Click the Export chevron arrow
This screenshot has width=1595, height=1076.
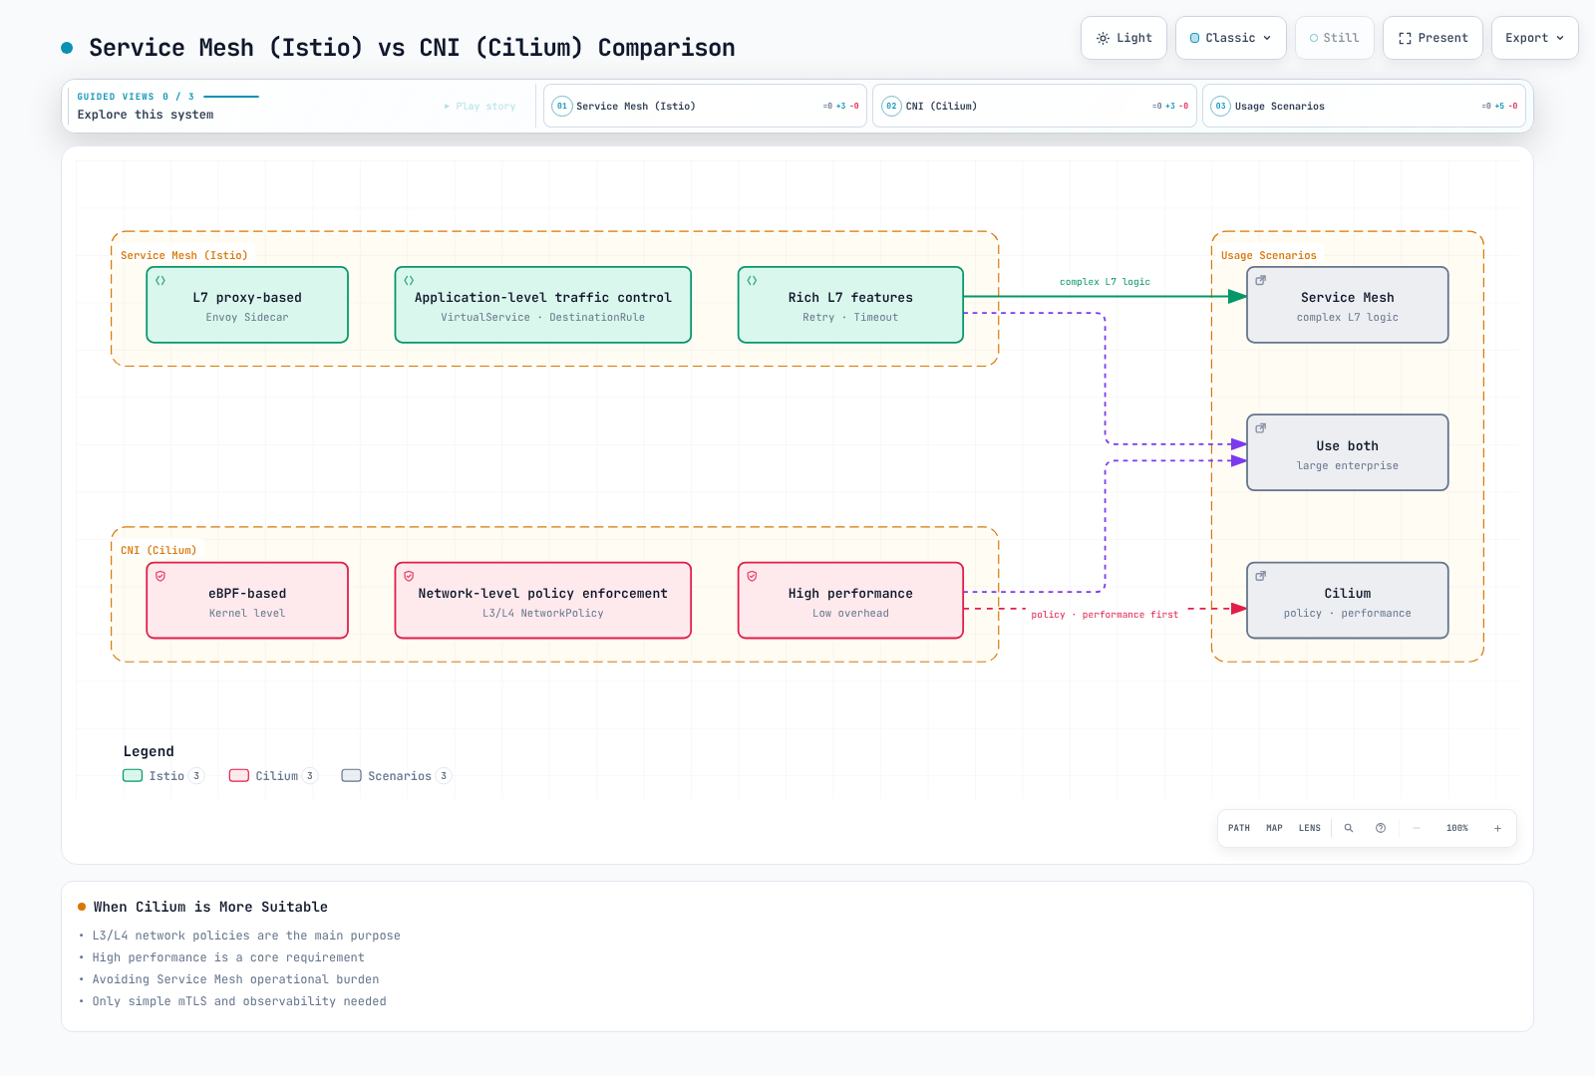coord(1560,38)
